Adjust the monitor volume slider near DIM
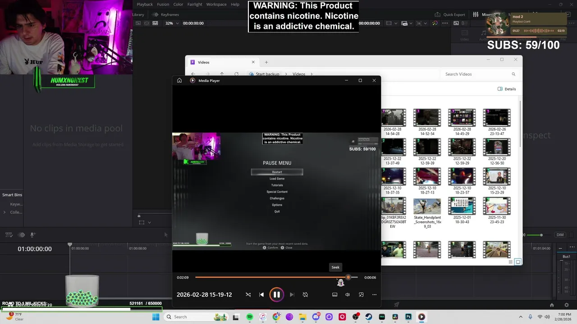The image size is (577, 324). click(x=541, y=235)
